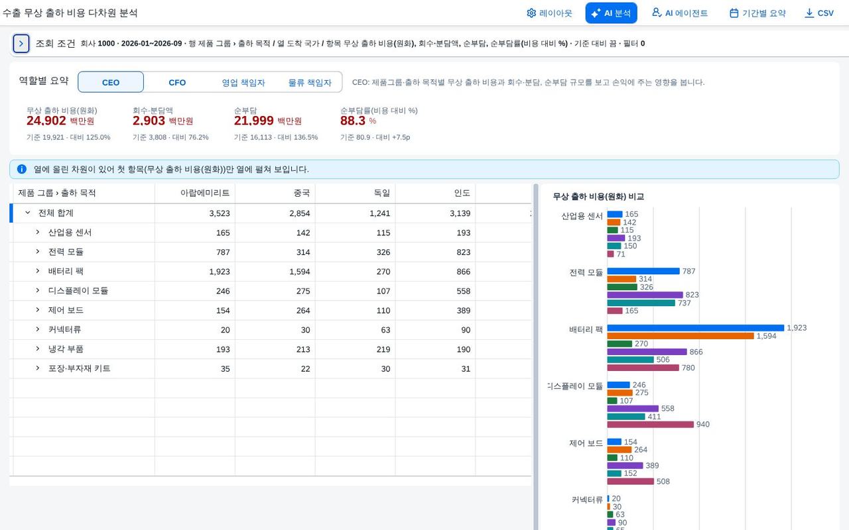Expand the 조회 조건 panel with the arrow button
849x530 pixels.
coord(21,44)
